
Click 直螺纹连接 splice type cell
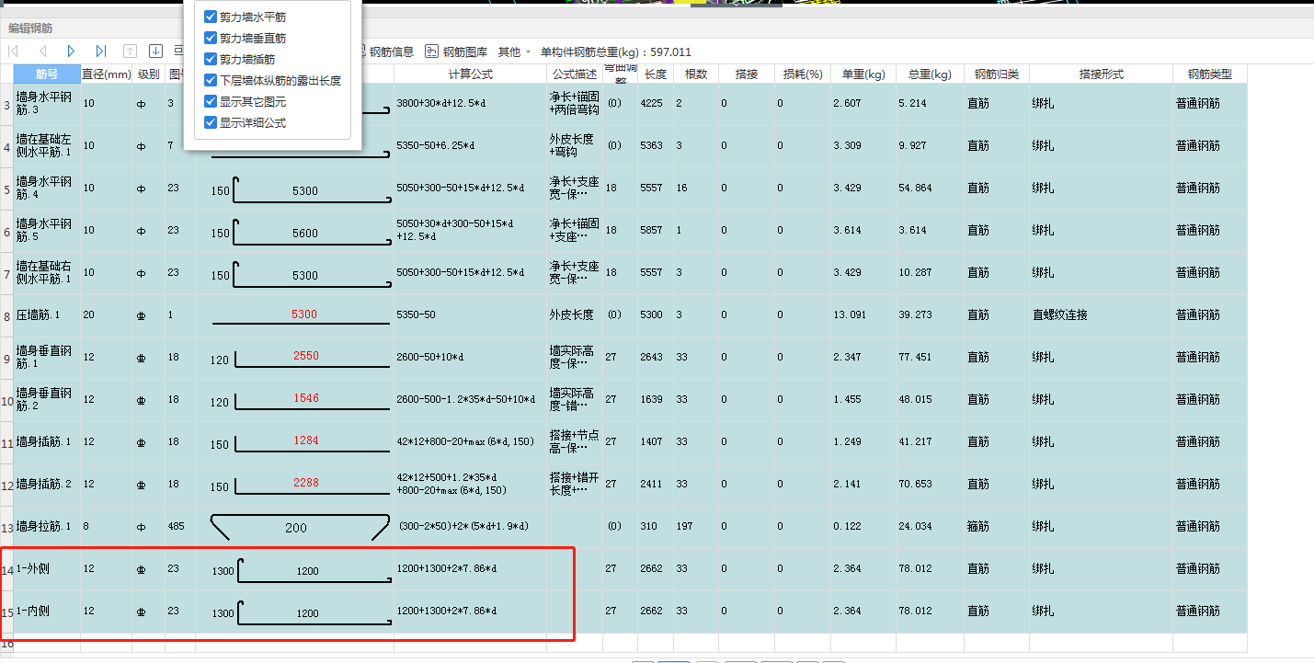pyautogui.click(x=1102, y=316)
